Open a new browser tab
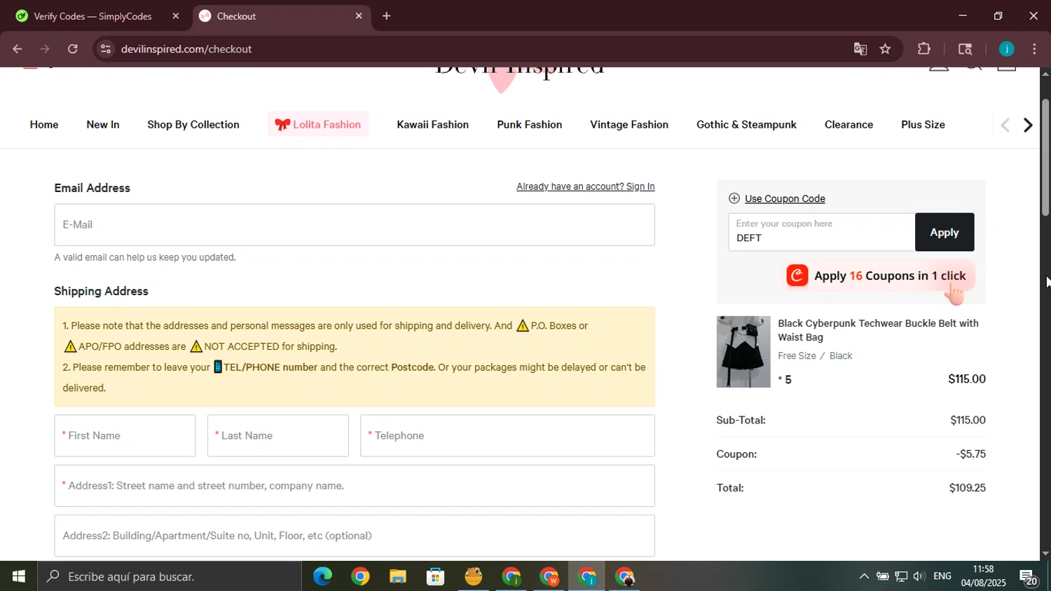 pyautogui.click(x=386, y=15)
